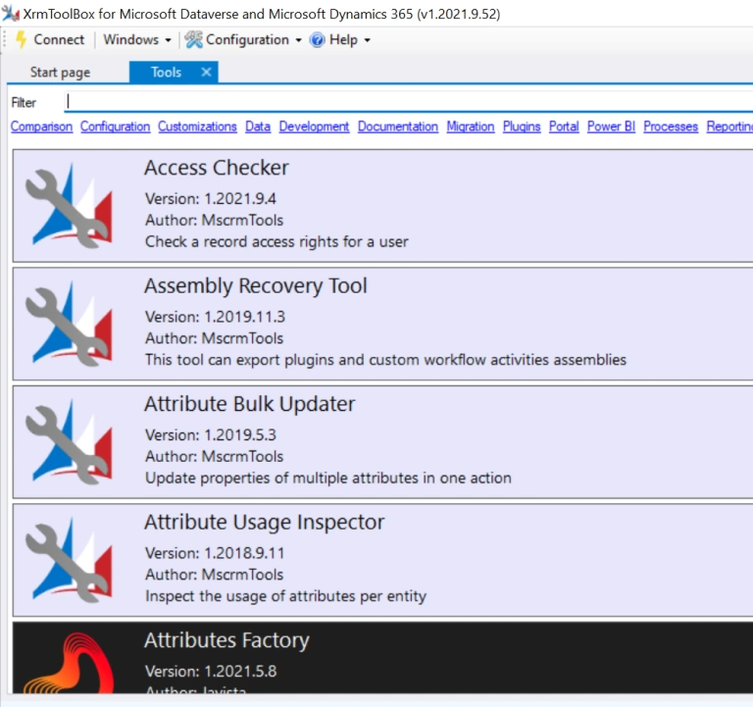
Task: Filter by the Migration category link
Action: [x=471, y=126]
